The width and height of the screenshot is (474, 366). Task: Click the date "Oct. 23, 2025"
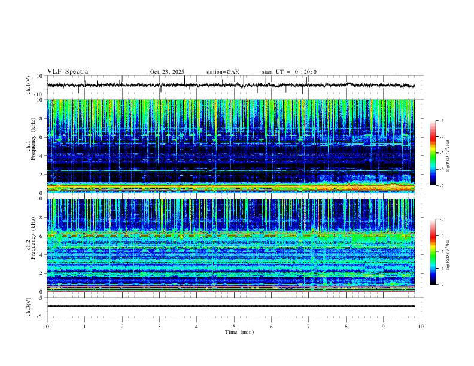167,72
